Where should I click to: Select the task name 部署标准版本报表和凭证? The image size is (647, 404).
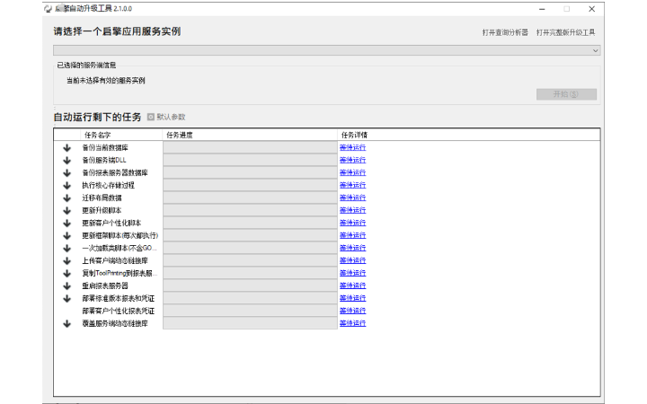tap(119, 298)
